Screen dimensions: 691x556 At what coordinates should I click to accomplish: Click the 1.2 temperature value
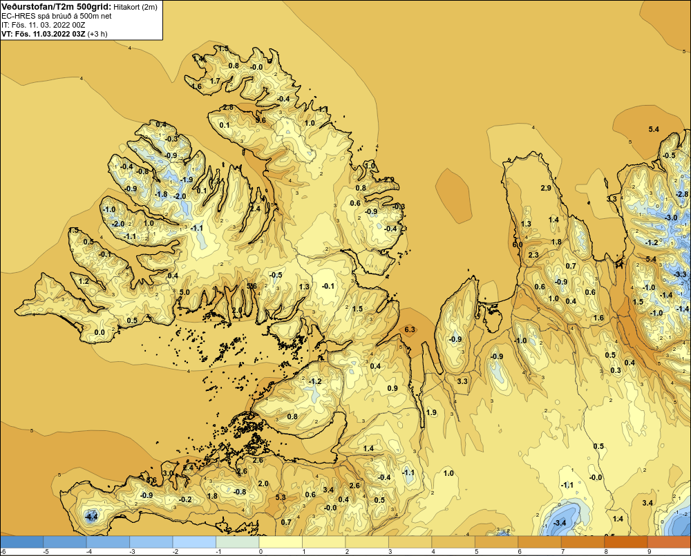tap(84, 281)
